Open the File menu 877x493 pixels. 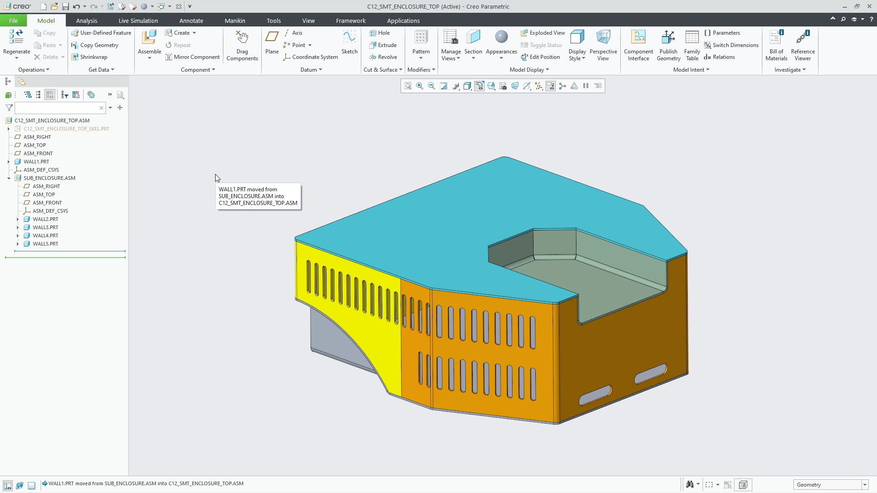pyautogui.click(x=13, y=21)
